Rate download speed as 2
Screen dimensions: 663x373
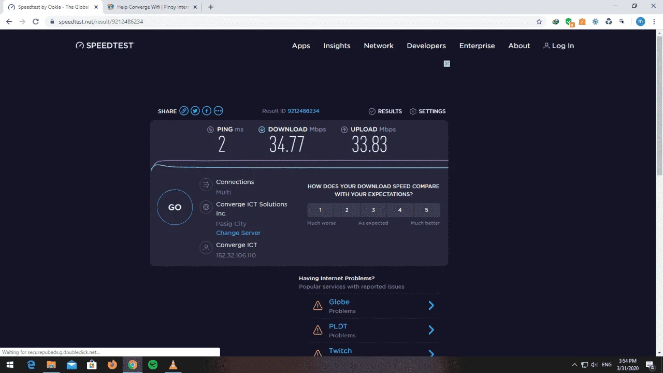[347, 210]
